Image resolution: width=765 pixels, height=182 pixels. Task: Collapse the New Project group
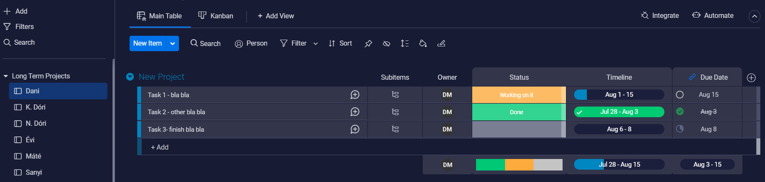130,77
